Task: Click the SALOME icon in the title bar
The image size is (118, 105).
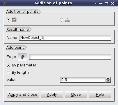Action: (4, 3)
